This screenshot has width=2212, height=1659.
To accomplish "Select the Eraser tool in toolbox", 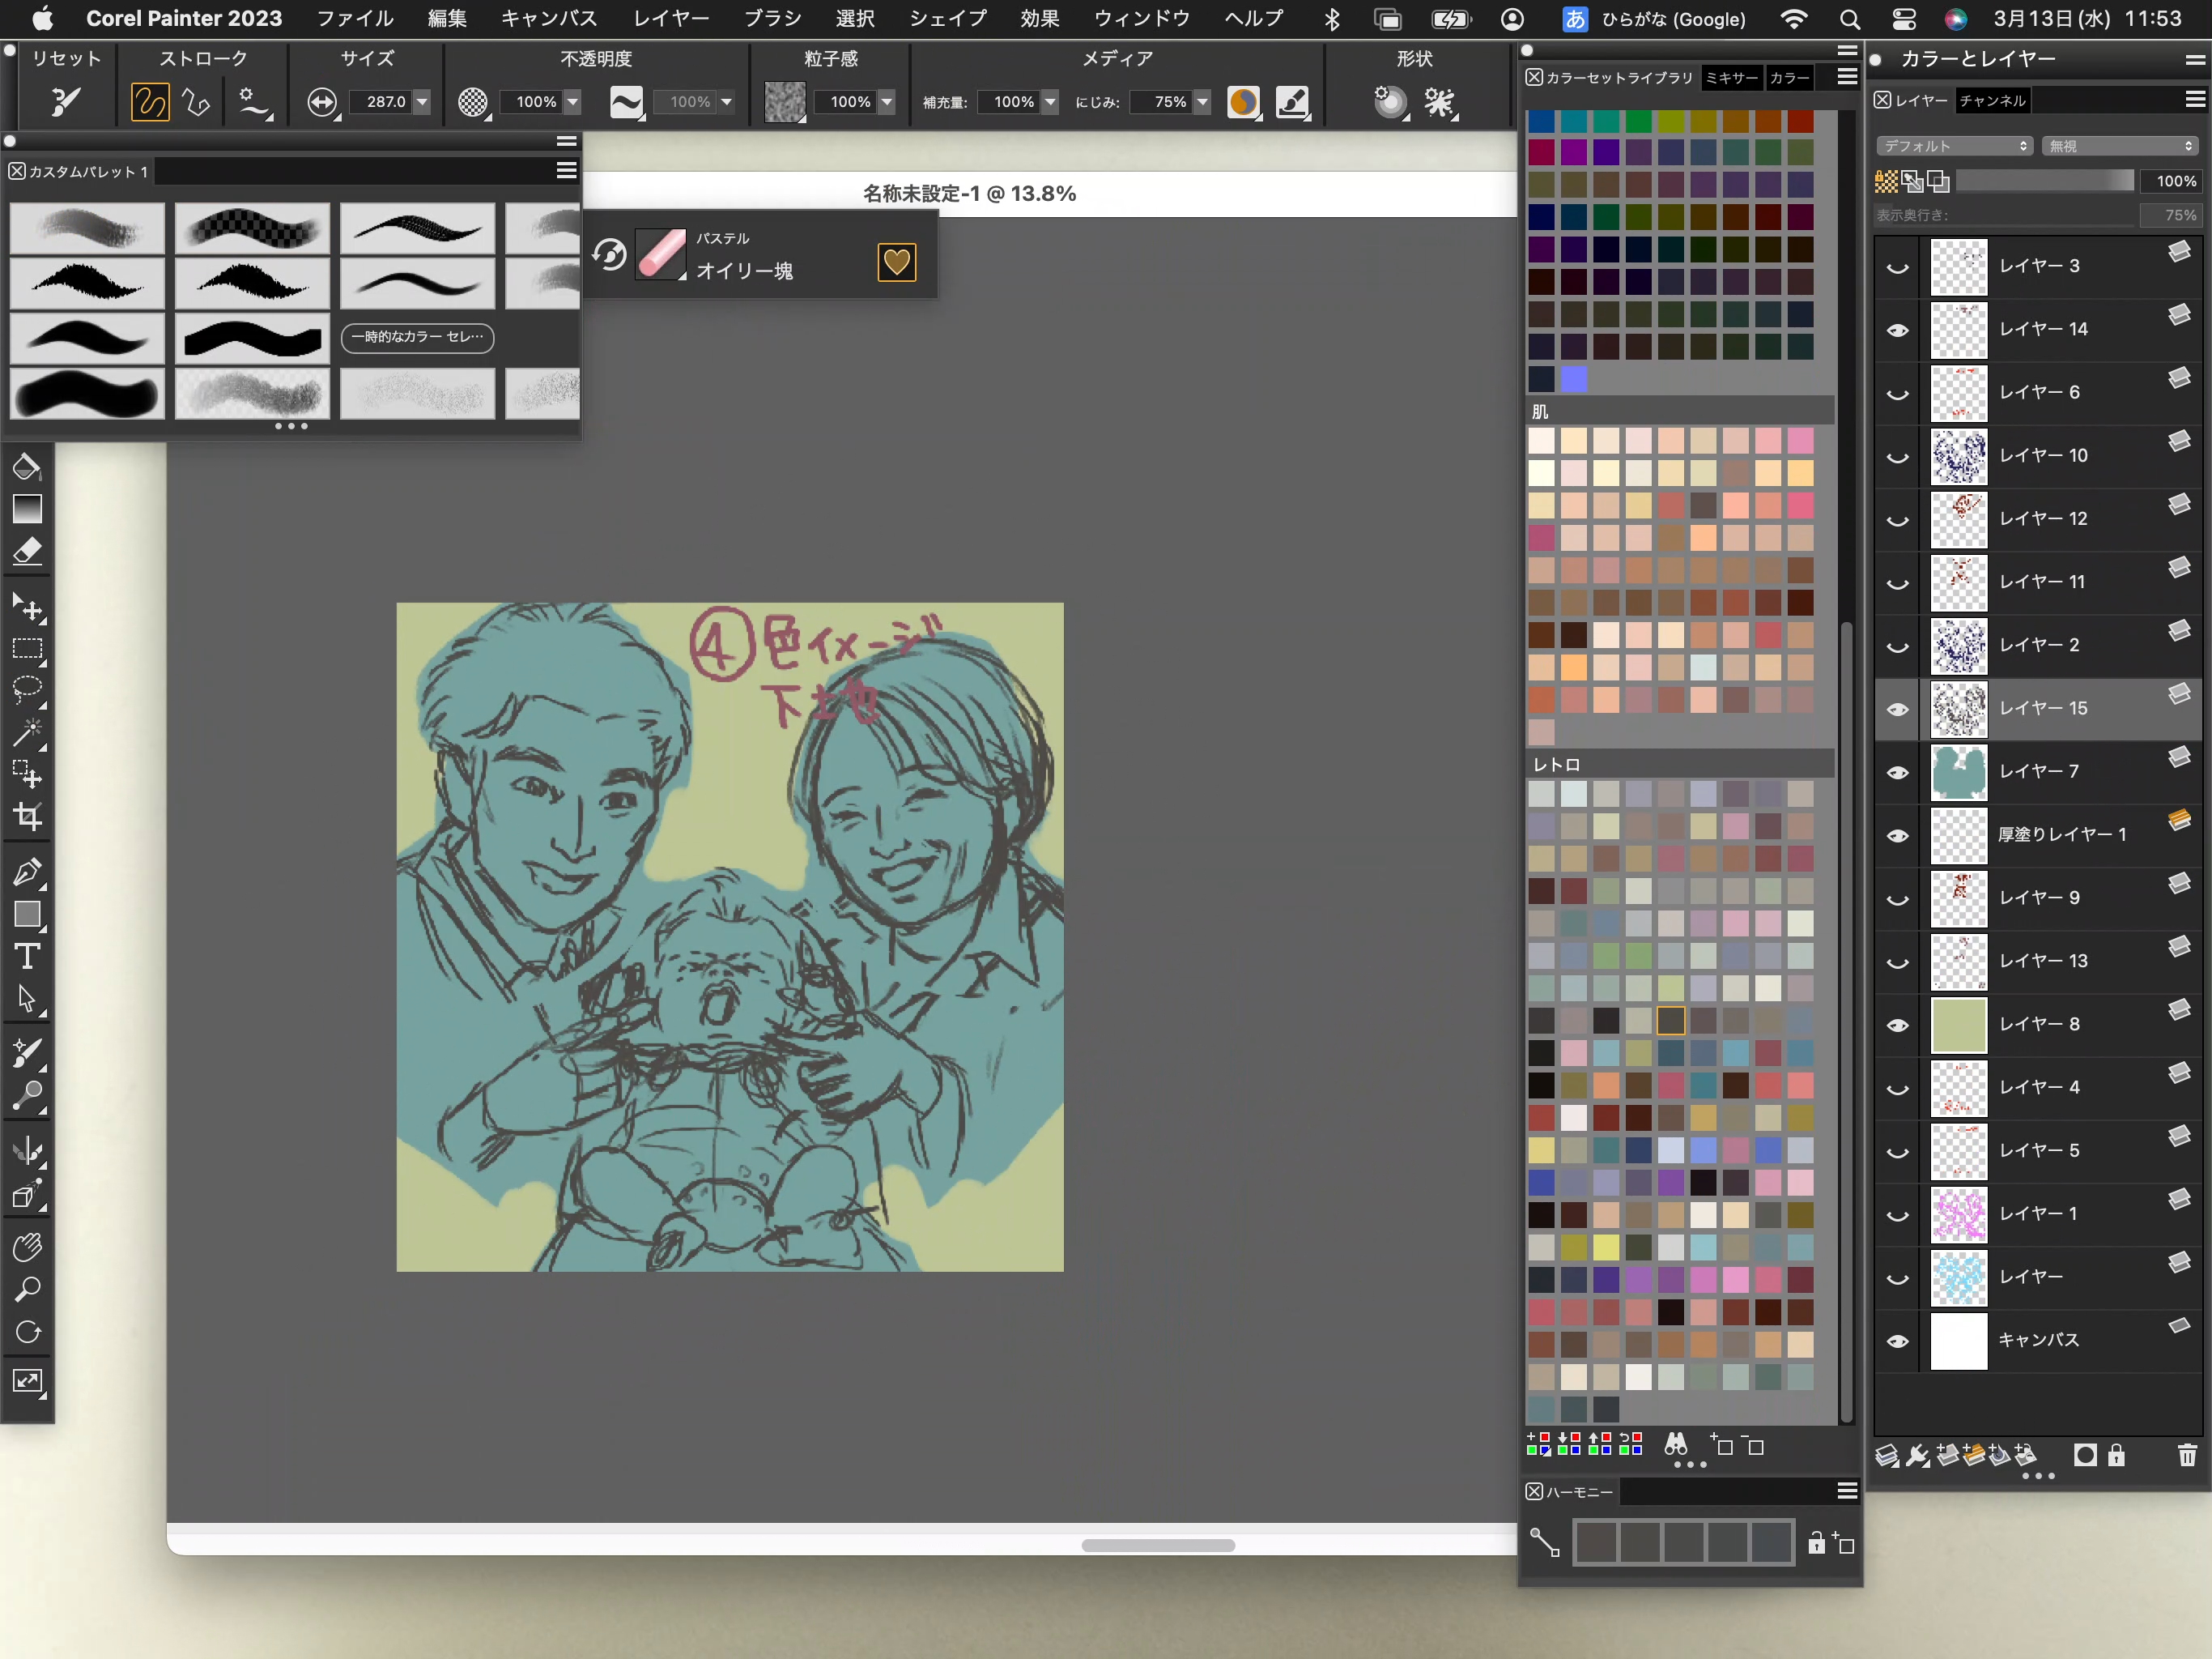I will (x=27, y=552).
